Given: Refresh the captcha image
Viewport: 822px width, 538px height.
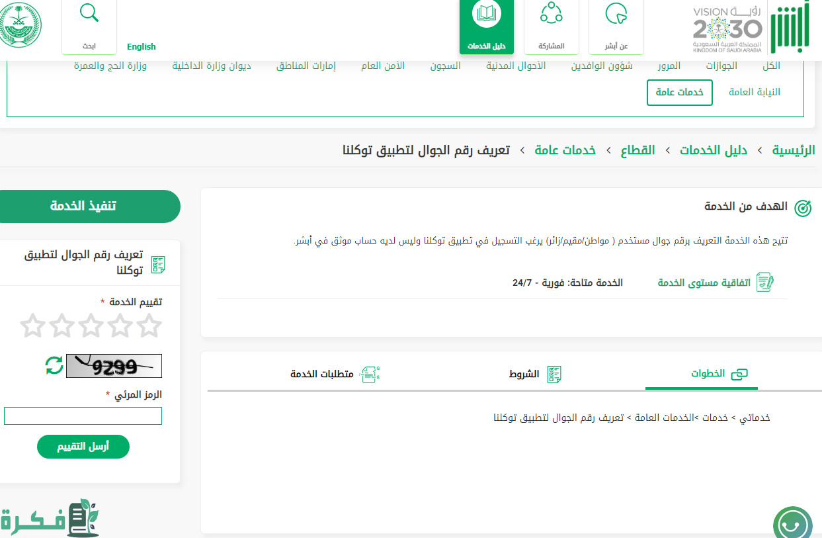Looking at the screenshot, I should 54,365.
